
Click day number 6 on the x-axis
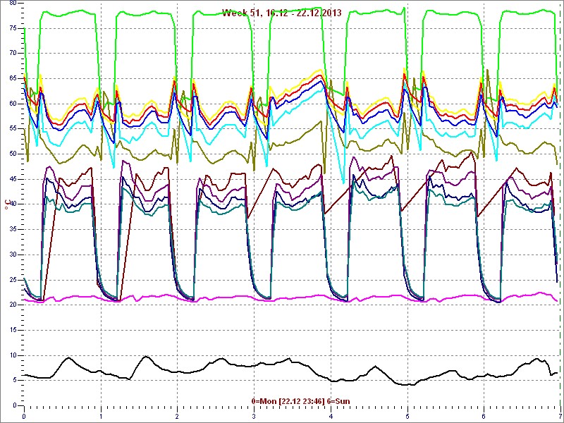tap(484, 417)
